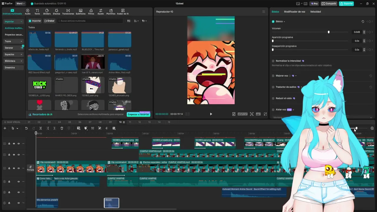
Task: Open Archivos multimedia tab
Action: (12, 12)
